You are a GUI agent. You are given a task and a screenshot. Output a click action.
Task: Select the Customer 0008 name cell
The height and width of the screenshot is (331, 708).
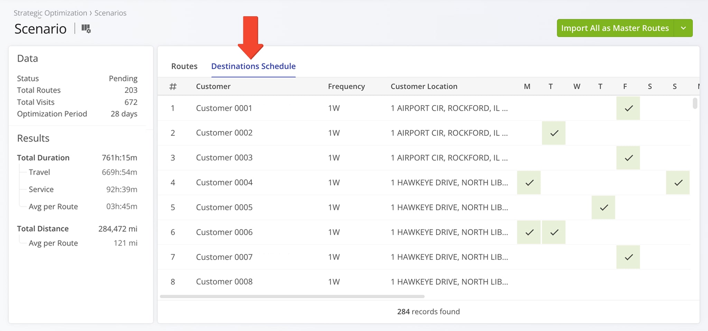(224, 282)
